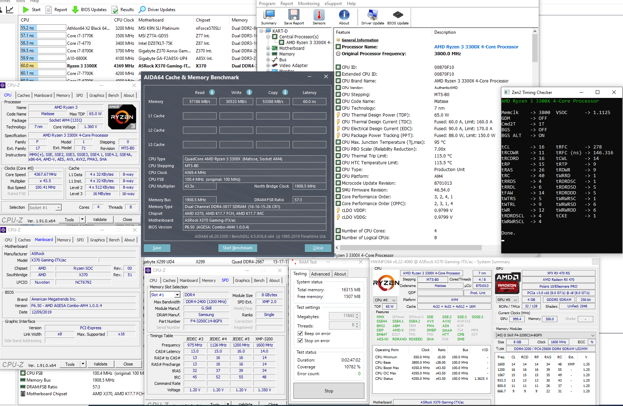Open the Program menu in HWiNFO
623x406 pixels.
click(267, 4)
